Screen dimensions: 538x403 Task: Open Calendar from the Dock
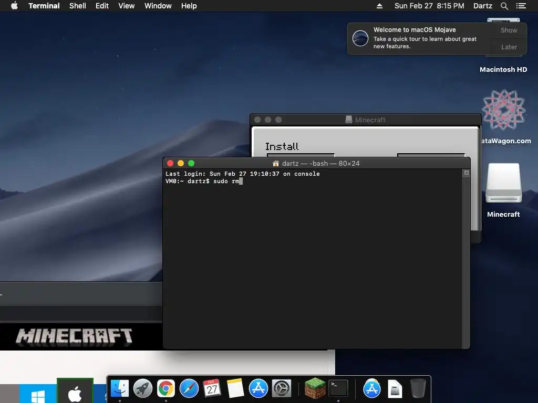pyautogui.click(x=212, y=389)
